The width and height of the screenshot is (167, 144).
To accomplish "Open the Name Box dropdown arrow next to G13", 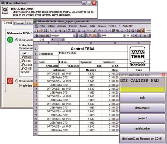I will 52,40.
